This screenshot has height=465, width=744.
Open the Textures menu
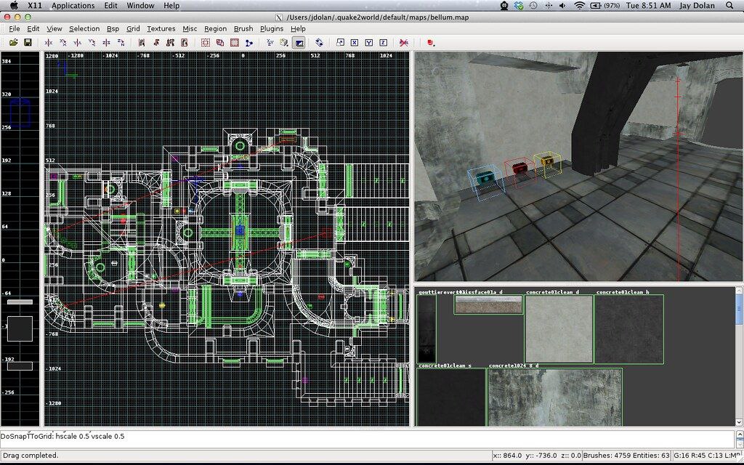pyautogui.click(x=161, y=29)
